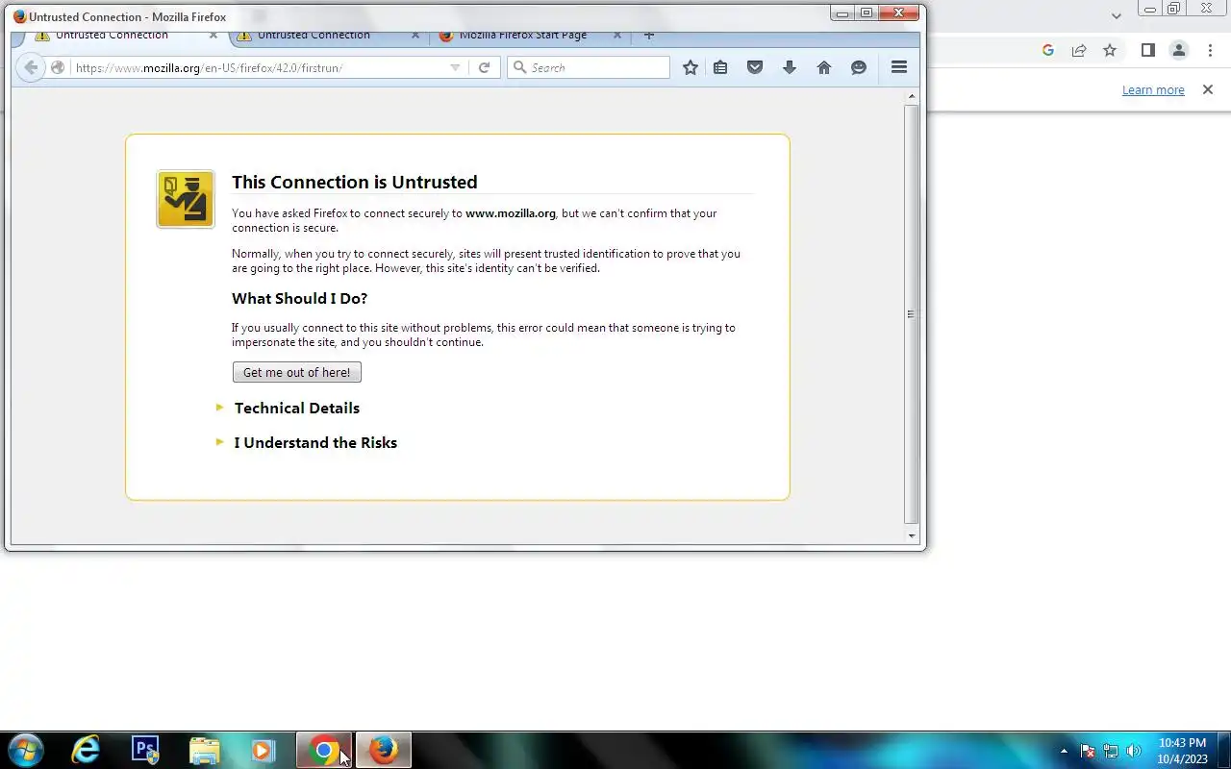Click the Firefox page vertical scrollbar thumb

point(912,314)
